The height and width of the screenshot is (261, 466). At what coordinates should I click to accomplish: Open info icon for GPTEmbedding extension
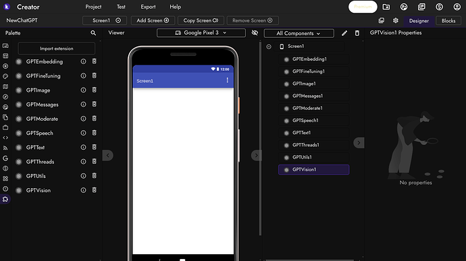tap(83, 61)
